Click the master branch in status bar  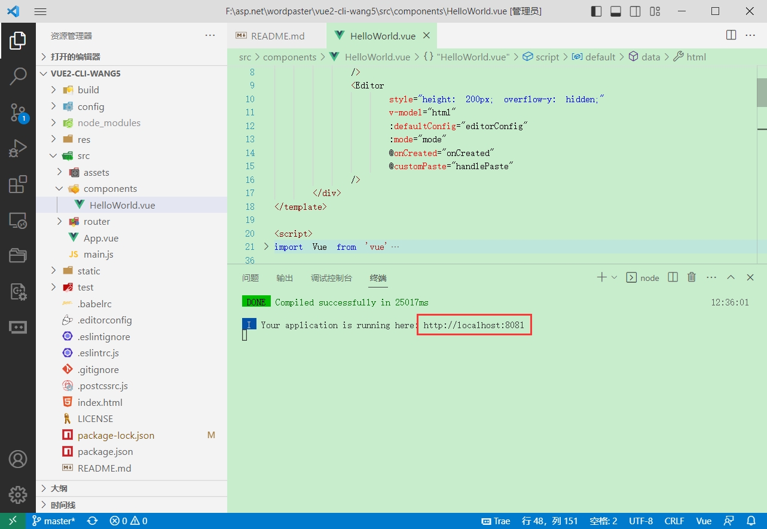pyautogui.click(x=54, y=521)
